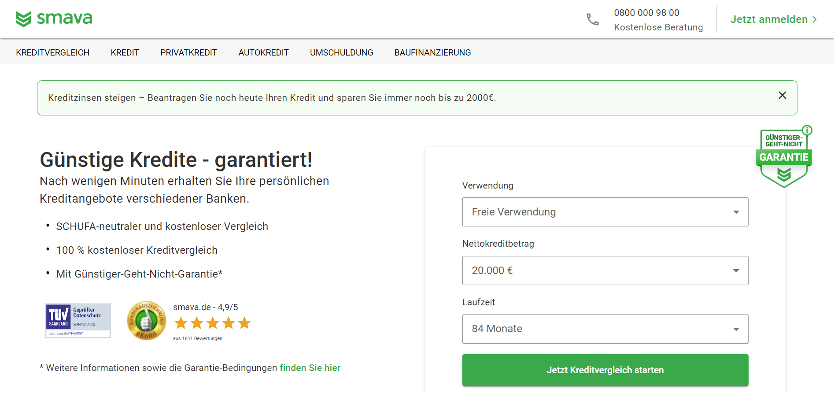The width and height of the screenshot is (834, 393).
Task: Open the Nettokreditbetrag 20.000 € dropdown
Action: (x=605, y=271)
